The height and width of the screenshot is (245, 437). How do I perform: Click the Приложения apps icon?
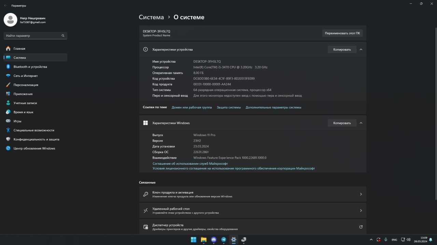(x=8, y=94)
